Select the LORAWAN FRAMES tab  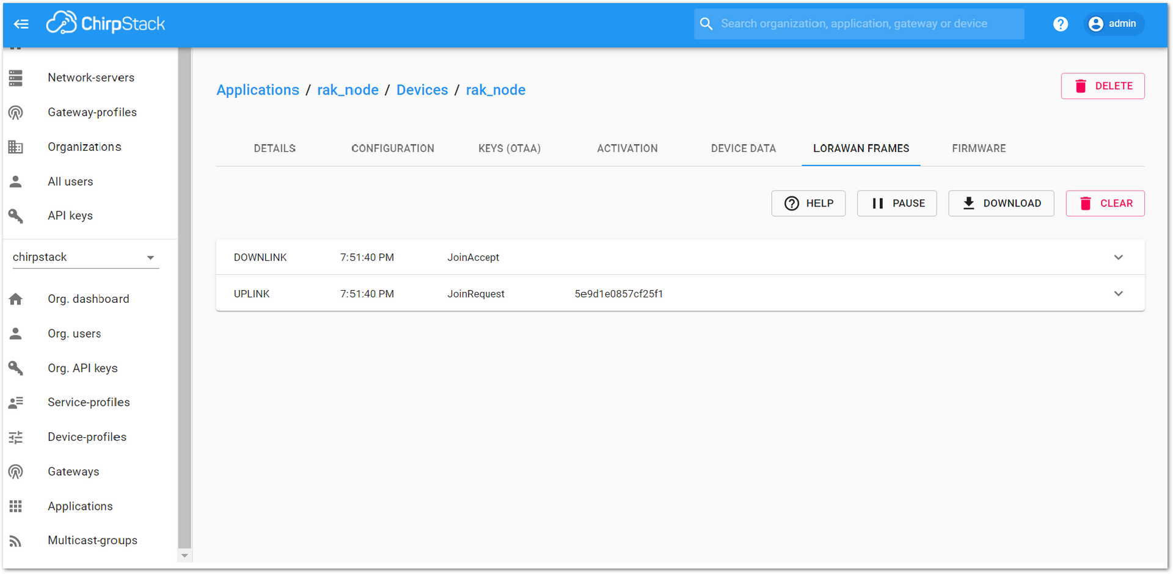tap(861, 148)
